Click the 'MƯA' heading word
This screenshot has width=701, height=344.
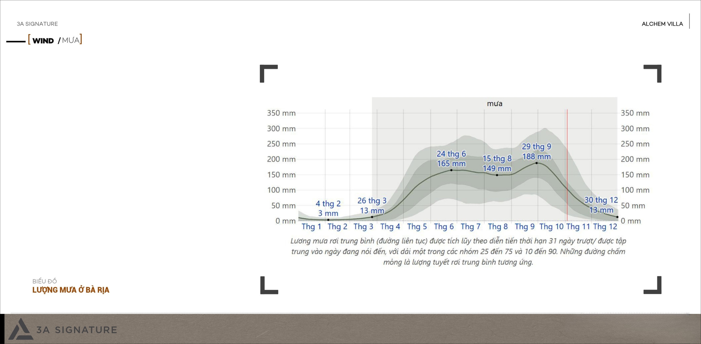71,40
